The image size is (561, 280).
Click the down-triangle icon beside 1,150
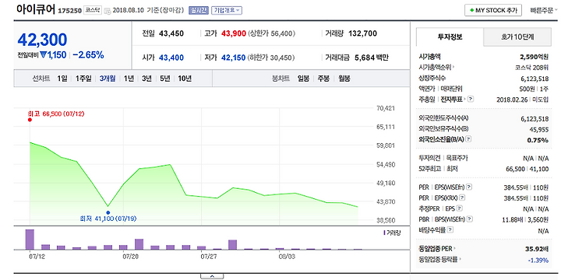pos(44,55)
